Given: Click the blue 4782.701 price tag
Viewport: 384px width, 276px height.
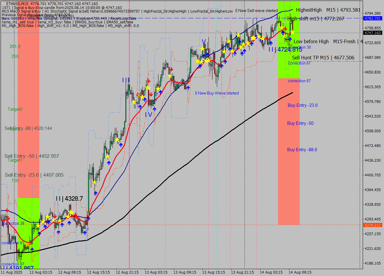Looking at the screenshot, I should pyautogui.click(x=372, y=18).
